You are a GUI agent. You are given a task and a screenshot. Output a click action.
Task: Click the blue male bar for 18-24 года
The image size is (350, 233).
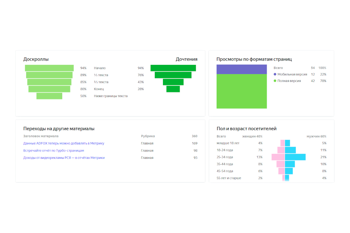pyautogui.click(x=290, y=150)
